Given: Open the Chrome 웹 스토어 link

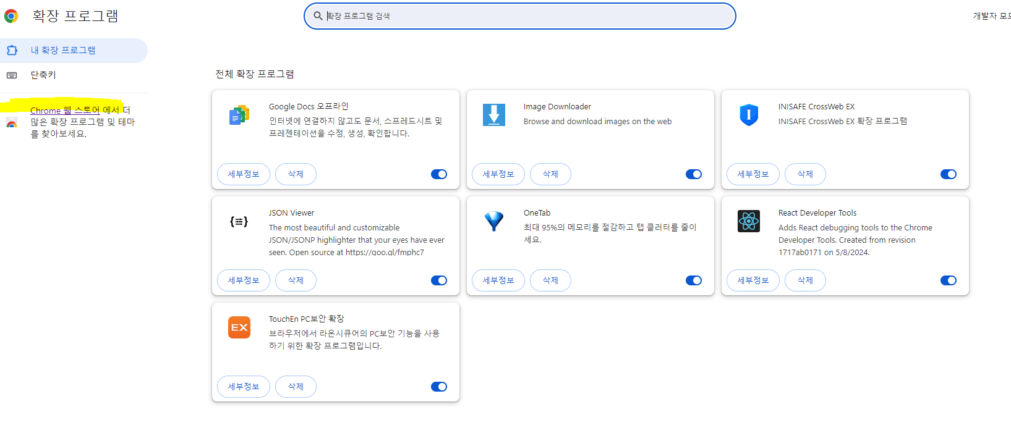Looking at the screenshot, I should click(65, 111).
